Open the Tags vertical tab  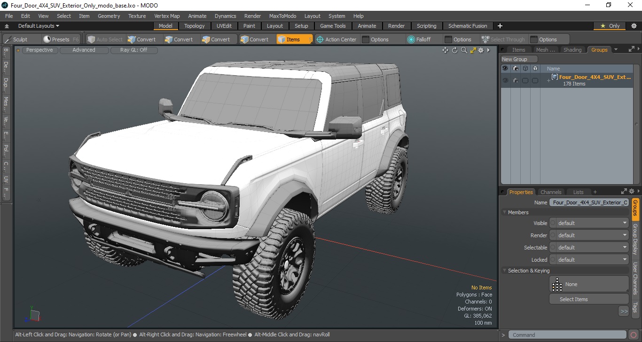pos(635,307)
